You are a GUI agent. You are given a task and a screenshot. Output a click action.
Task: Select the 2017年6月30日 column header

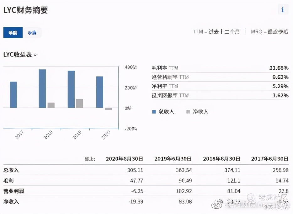(269, 159)
